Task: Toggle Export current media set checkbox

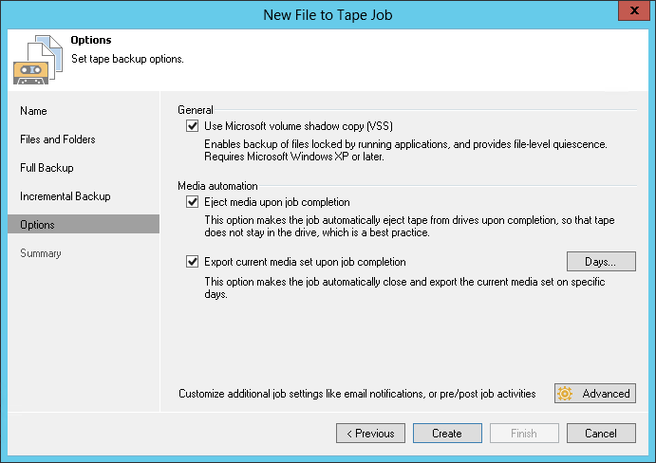Action: 193,262
